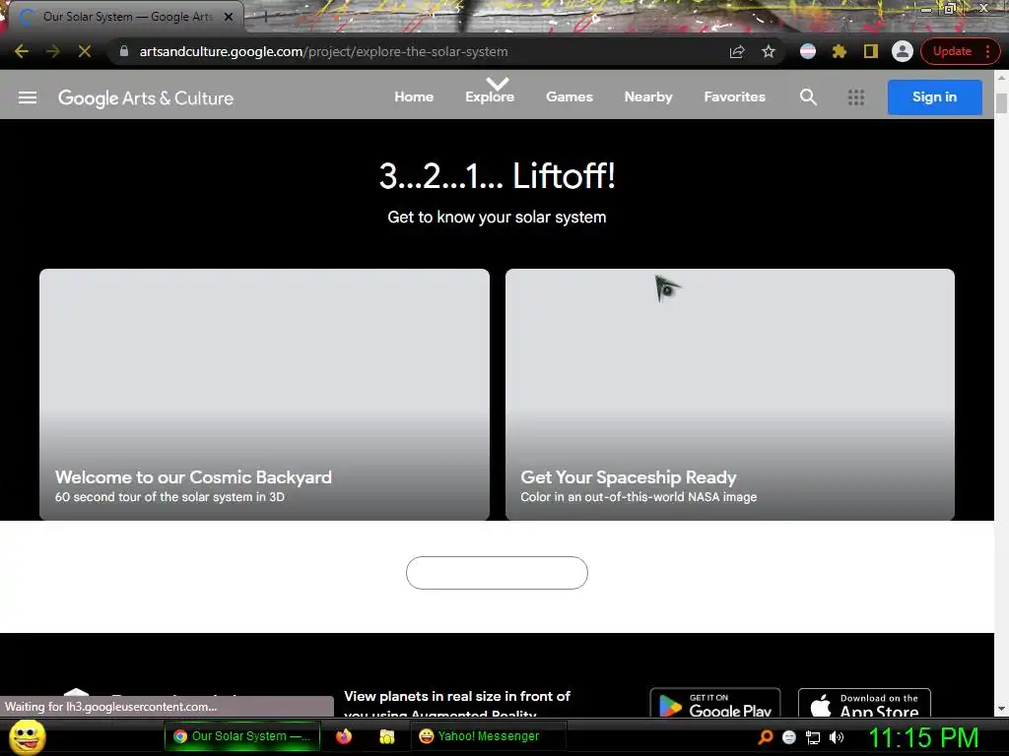
Task: Open the Games tab
Action: (570, 97)
